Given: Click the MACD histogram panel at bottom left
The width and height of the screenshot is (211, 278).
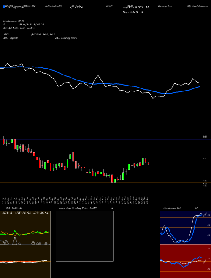Looking at the screenshot, I should (25, 261).
